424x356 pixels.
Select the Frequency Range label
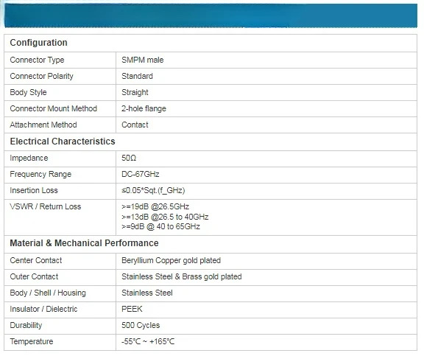40,174
